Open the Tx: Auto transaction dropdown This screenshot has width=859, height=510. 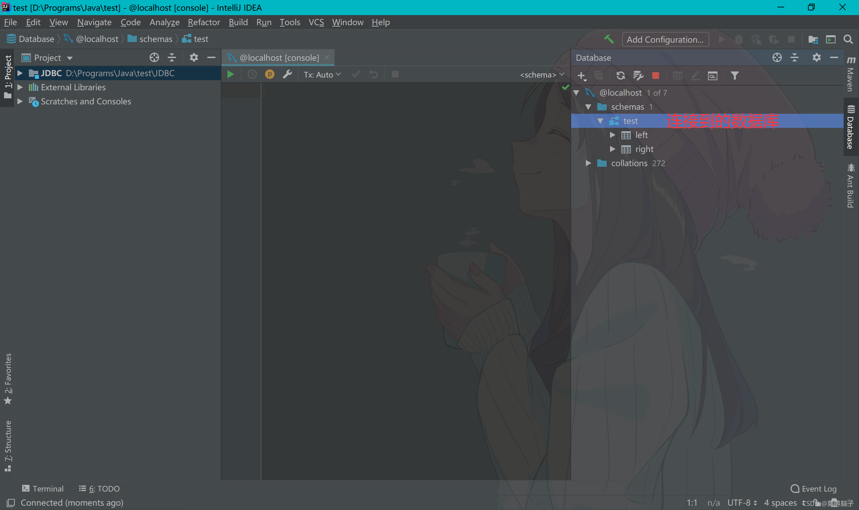322,74
